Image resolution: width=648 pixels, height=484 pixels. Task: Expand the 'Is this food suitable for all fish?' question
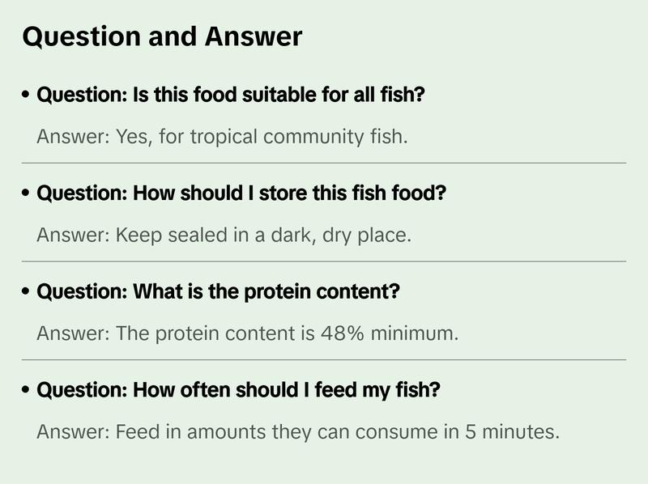click(x=231, y=96)
